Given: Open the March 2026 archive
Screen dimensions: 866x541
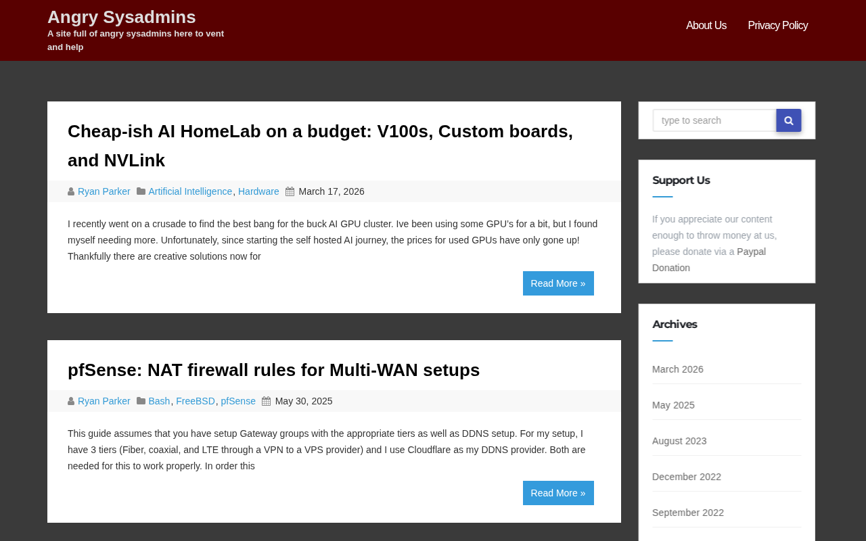Looking at the screenshot, I should point(678,369).
